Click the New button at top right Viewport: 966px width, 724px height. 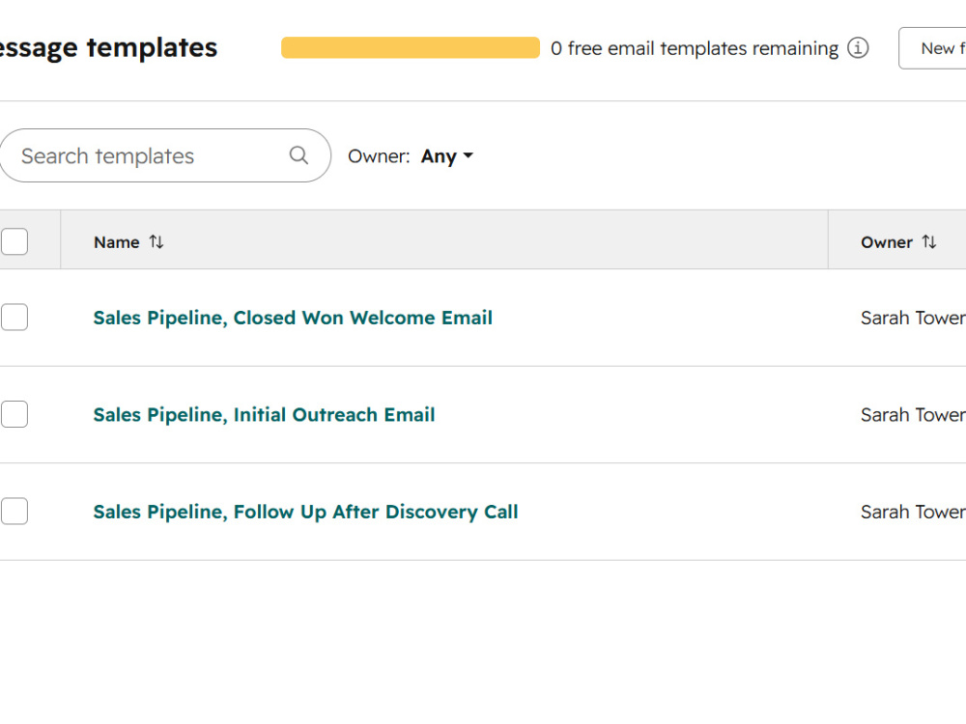tap(932, 48)
